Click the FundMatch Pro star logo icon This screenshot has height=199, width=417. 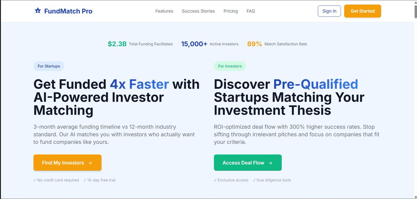[38, 11]
